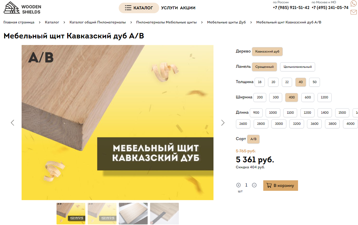Viewport: 358px width, 225px height.
Task: Open the WhatsApp contact icon
Action: [354, 3]
